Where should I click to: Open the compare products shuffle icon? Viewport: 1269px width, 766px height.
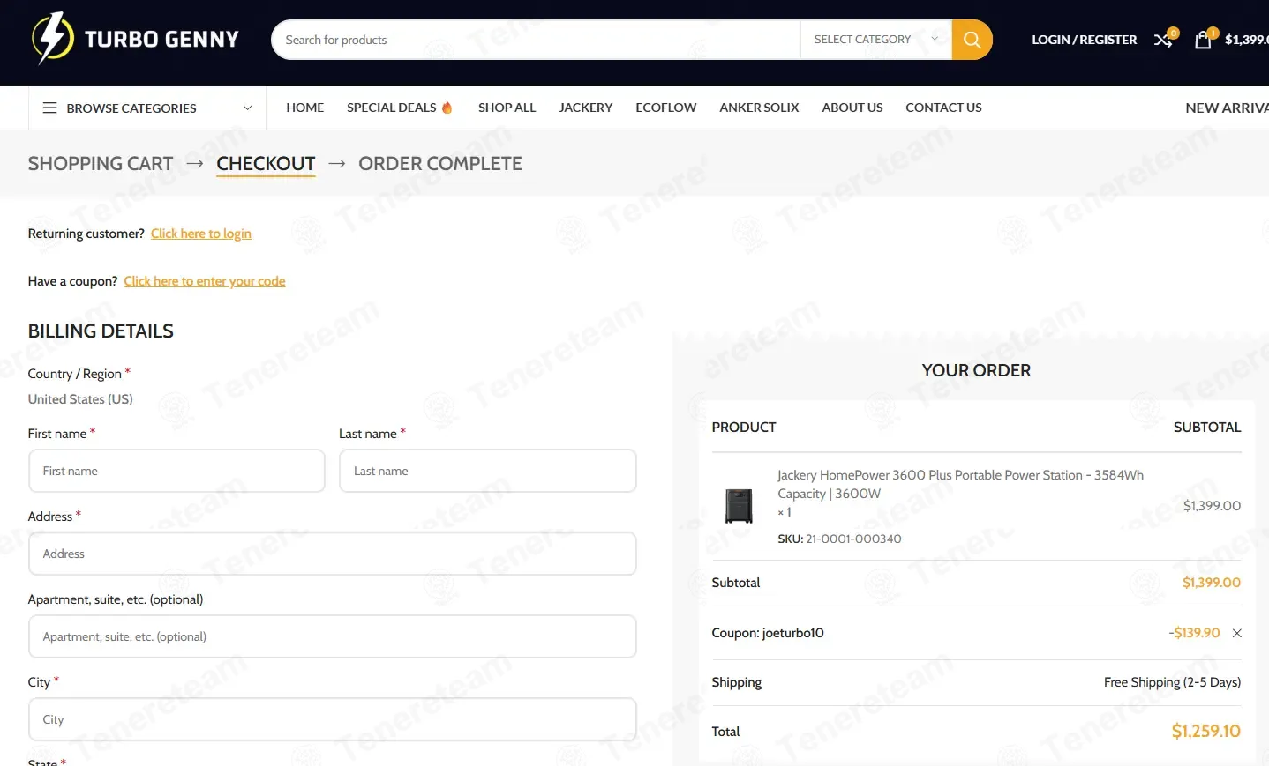point(1163,40)
